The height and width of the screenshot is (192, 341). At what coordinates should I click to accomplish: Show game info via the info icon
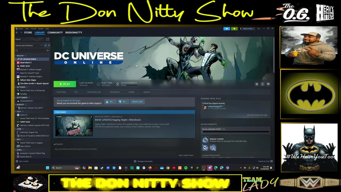(262, 84)
